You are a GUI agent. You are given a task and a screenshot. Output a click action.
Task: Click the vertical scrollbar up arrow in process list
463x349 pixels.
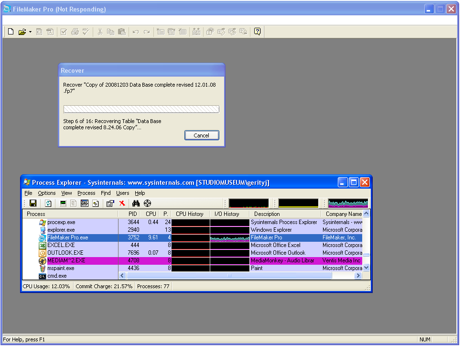point(366,214)
